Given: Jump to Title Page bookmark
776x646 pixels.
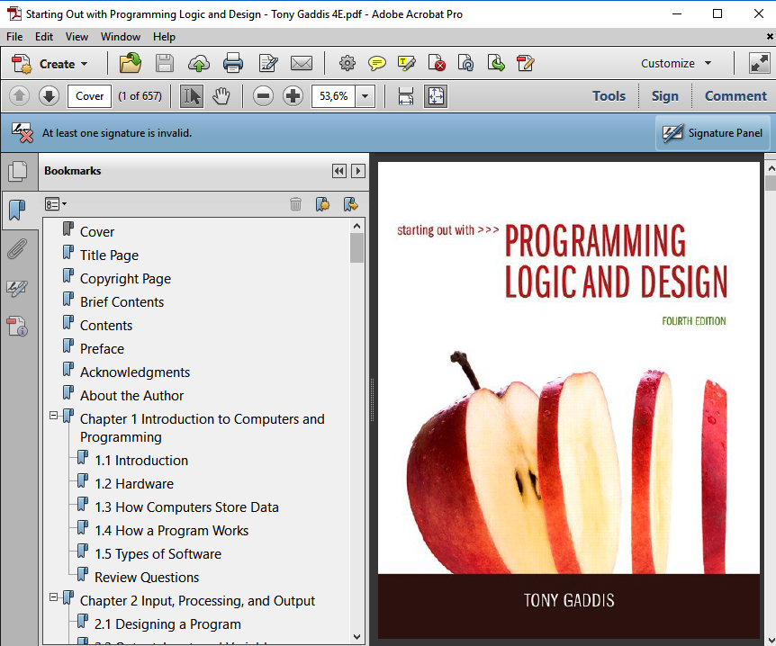Looking at the screenshot, I should click(109, 256).
